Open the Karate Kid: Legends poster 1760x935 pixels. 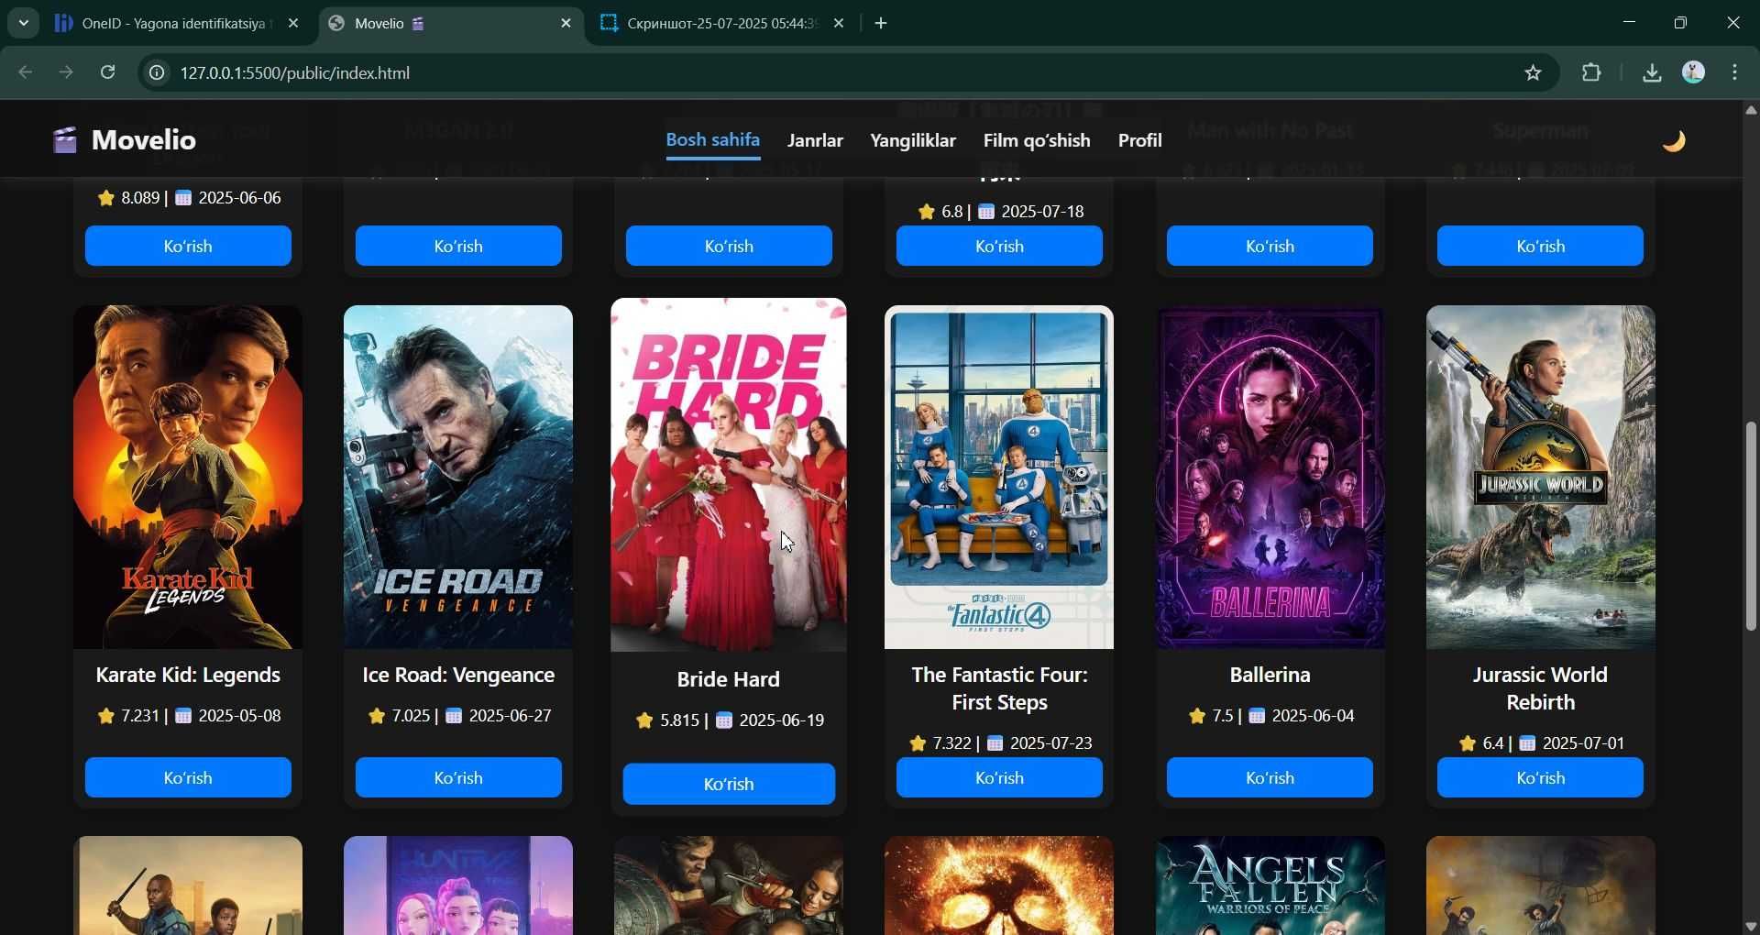[188, 477]
